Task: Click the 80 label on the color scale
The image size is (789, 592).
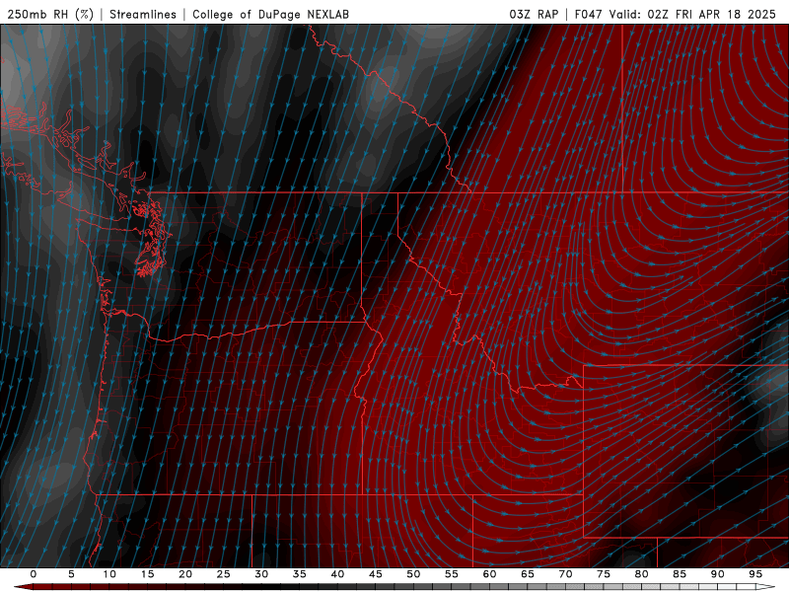Action: [642, 574]
